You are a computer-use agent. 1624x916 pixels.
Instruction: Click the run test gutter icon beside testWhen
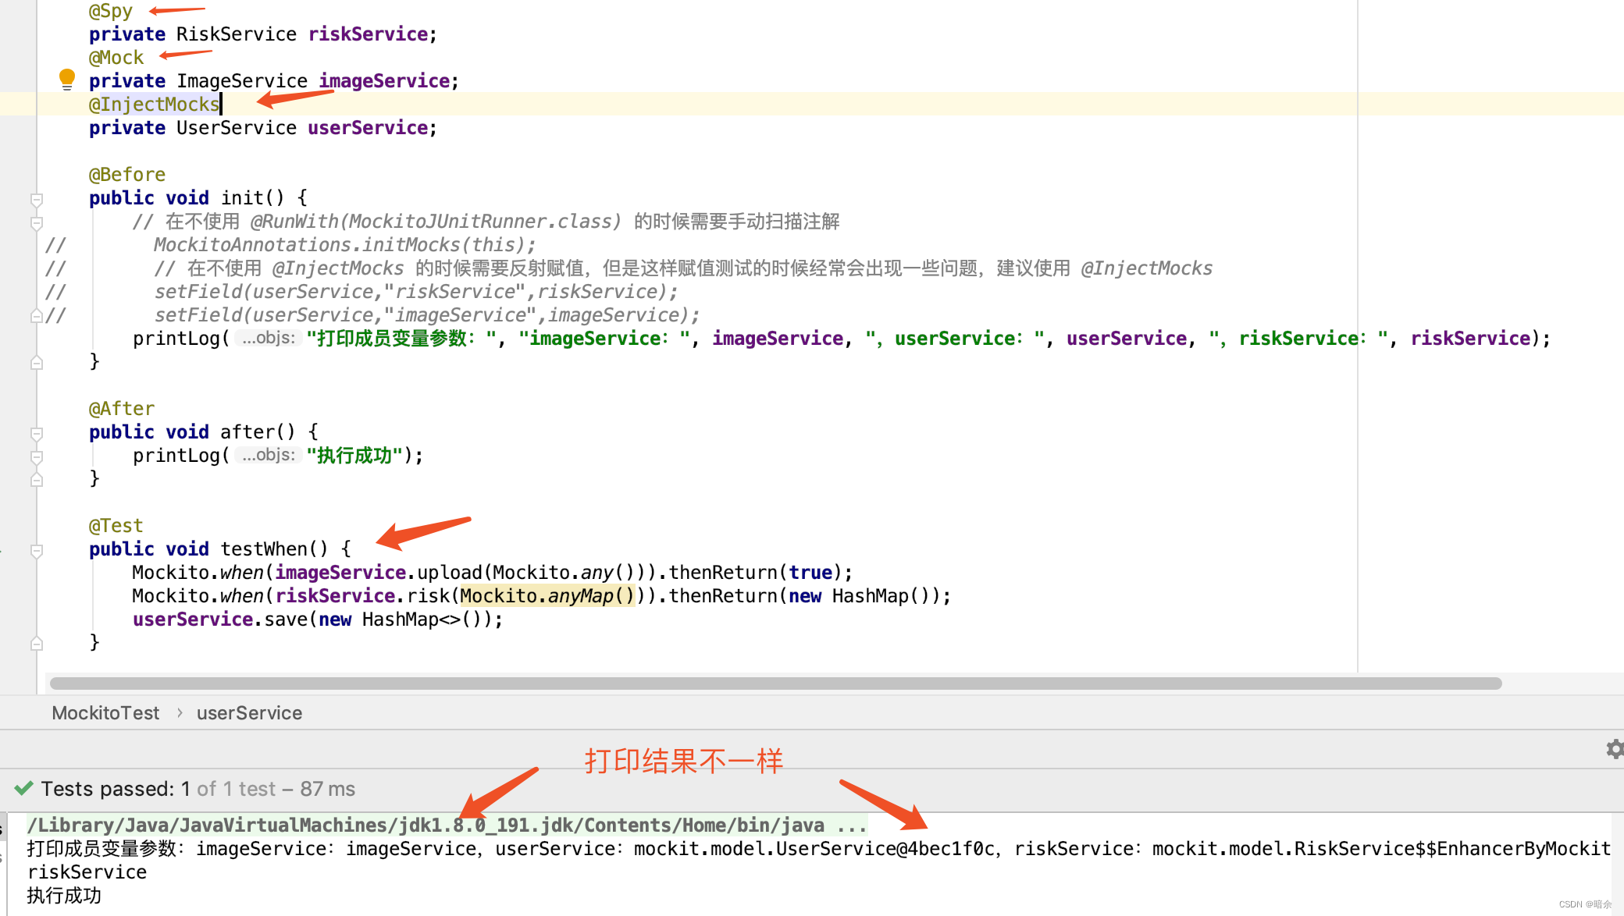(2, 549)
